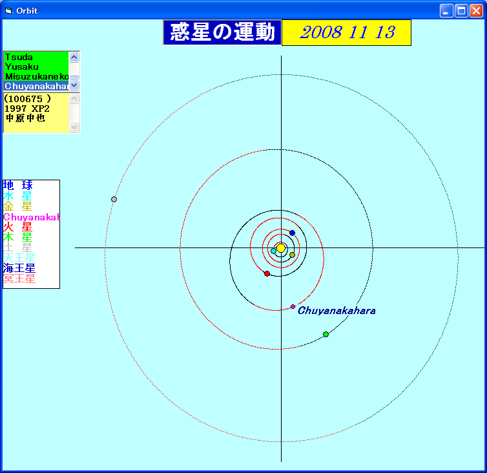Click the 土星 legend entry
This screenshot has height=473, width=487.
coord(17,247)
